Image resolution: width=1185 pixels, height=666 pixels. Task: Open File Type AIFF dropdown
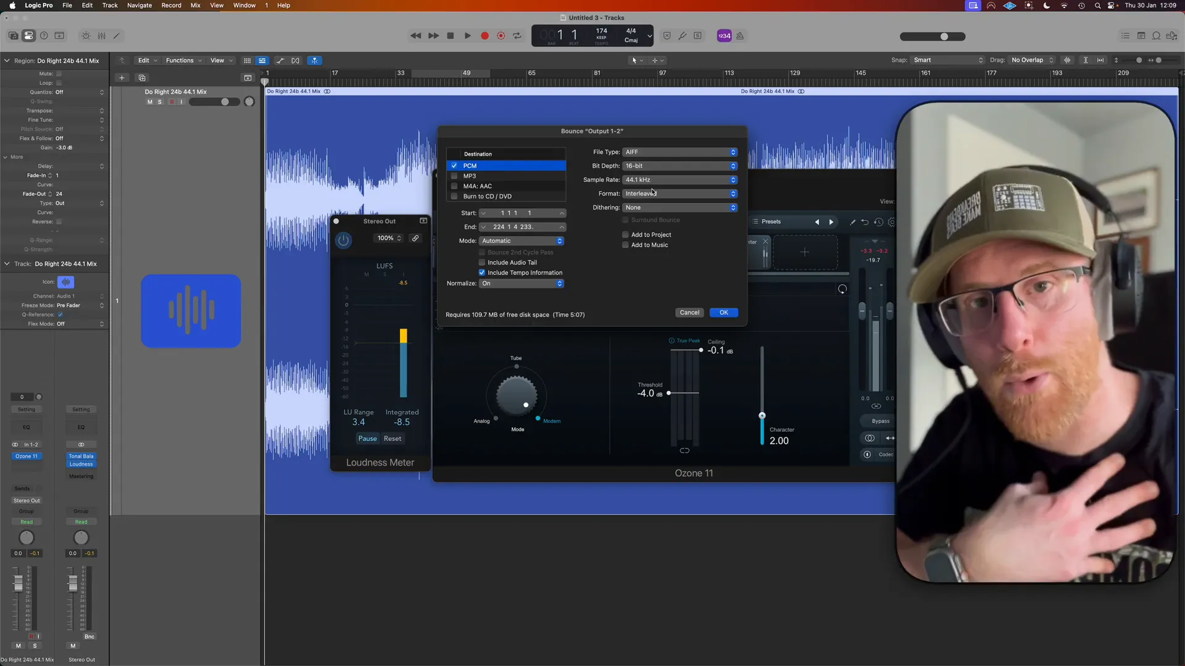(680, 152)
